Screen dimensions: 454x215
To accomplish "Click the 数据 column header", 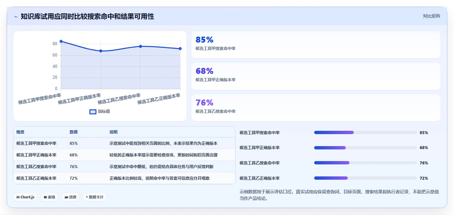I will 74,132.
